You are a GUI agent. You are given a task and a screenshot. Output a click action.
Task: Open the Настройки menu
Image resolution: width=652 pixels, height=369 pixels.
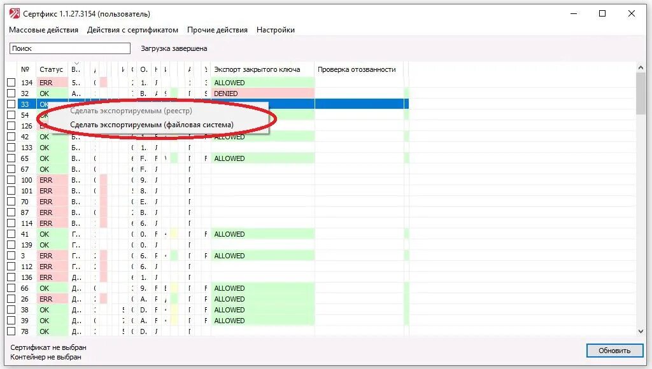point(276,30)
